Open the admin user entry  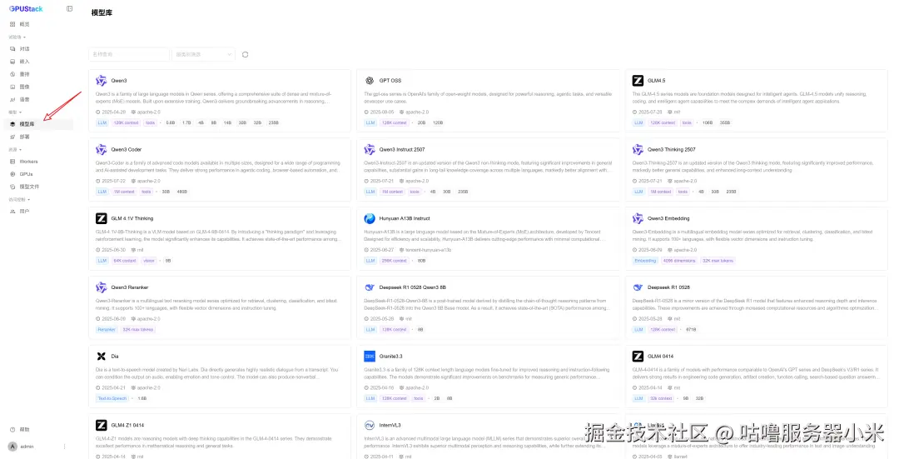coord(21,447)
